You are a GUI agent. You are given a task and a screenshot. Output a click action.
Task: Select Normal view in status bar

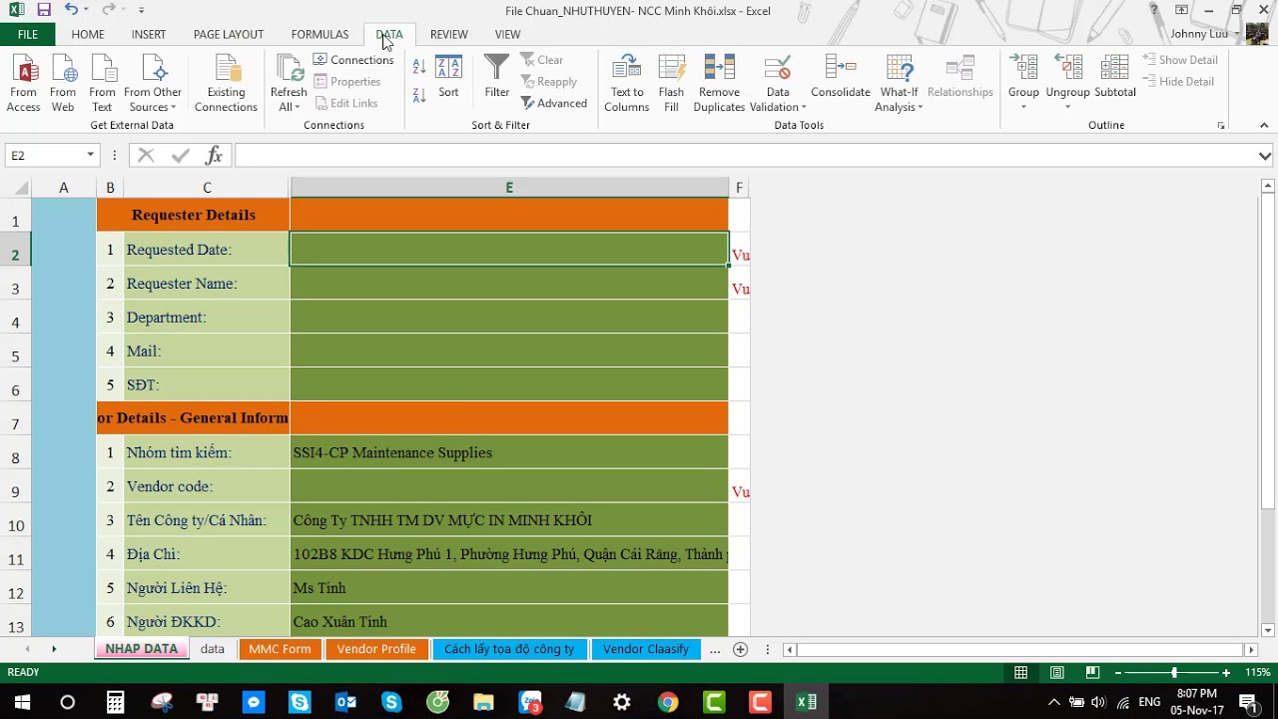tap(1020, 673)
